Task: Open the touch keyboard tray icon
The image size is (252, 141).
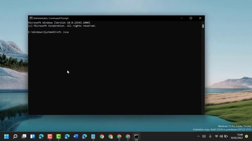Action: [204, 136]
